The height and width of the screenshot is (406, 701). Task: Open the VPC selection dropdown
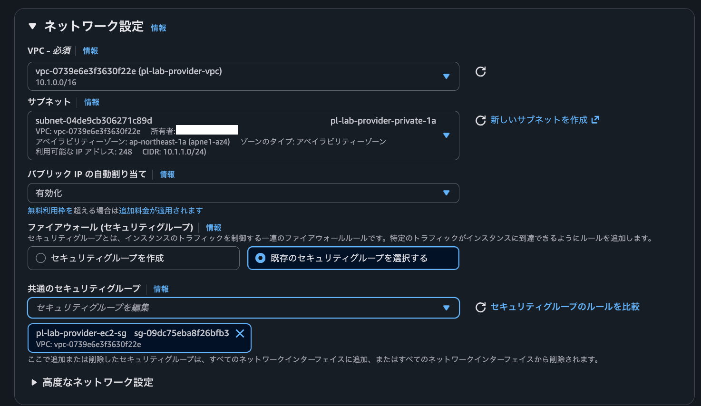(446, 76)
